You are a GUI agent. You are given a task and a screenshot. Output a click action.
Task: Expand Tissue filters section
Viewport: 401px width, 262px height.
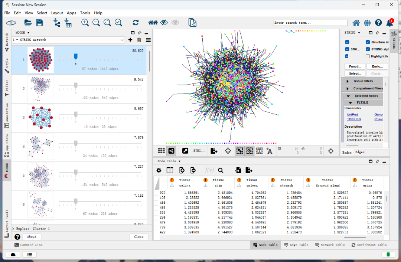point(347,81)
